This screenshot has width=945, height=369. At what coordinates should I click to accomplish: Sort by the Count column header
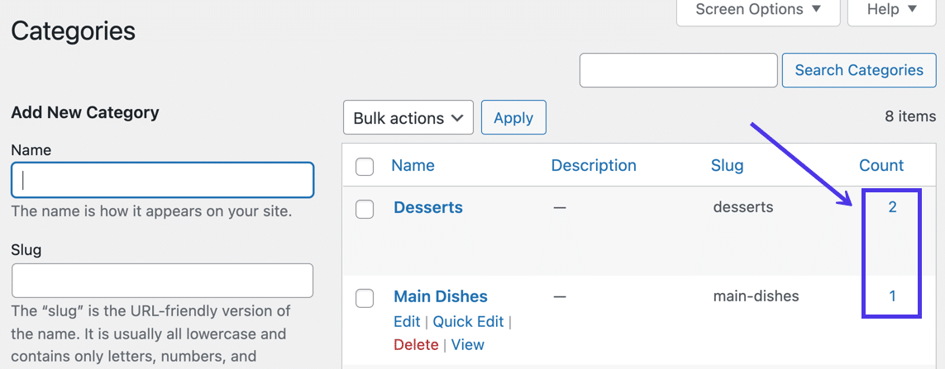[881, 165]
